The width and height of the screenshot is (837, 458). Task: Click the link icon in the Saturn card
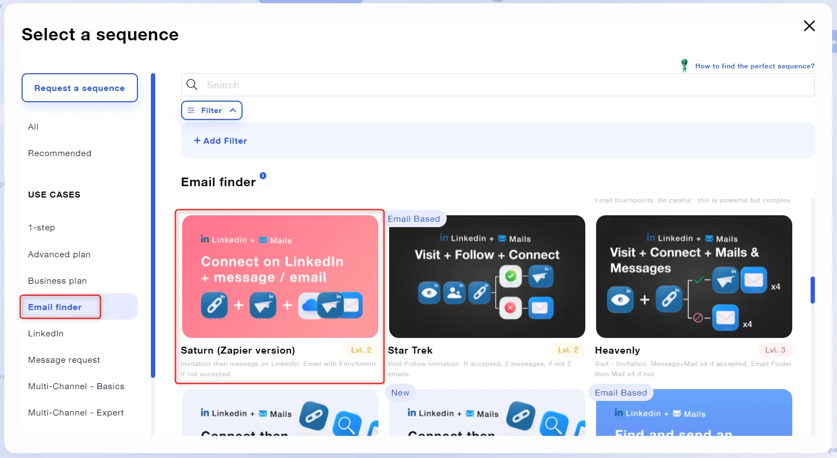[x=214, y=305]
